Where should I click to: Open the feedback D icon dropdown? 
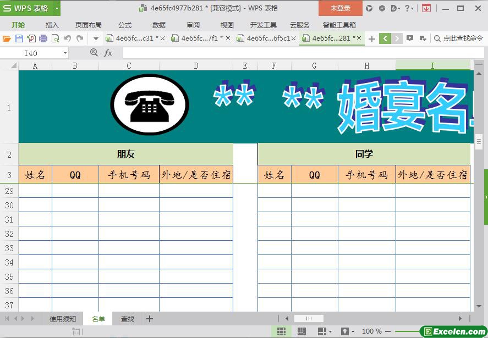point(395,8)
